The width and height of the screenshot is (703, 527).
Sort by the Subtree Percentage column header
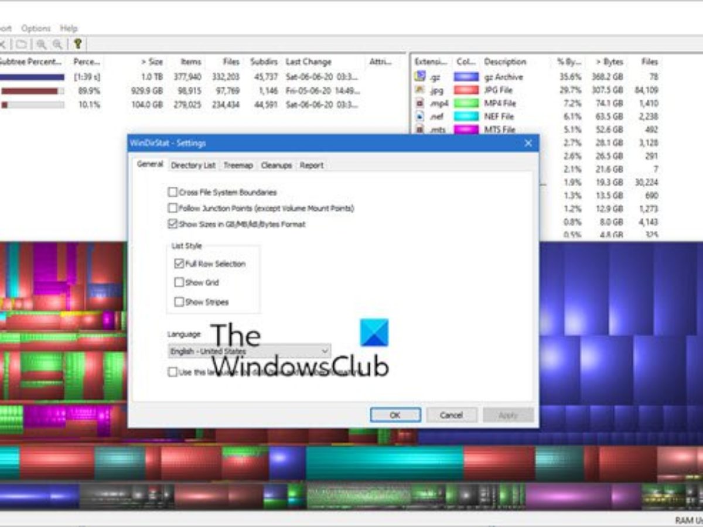(30, 61)
